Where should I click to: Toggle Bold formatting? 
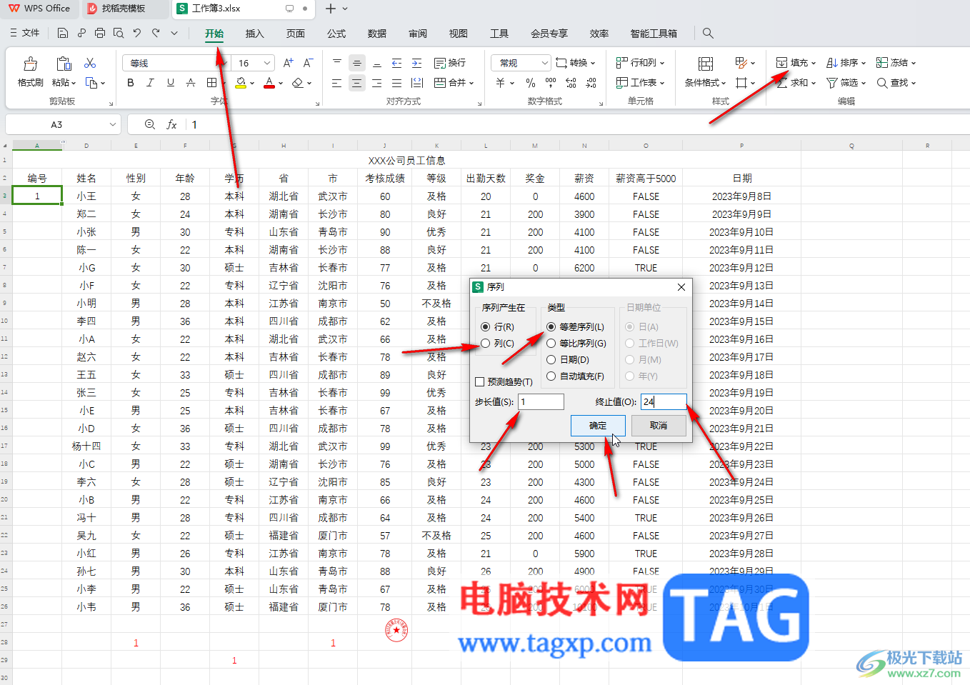coord(131,83)
